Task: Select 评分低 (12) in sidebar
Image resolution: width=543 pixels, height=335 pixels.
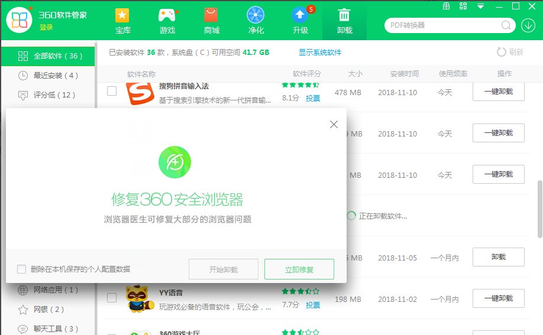Action: pos(48,95)
